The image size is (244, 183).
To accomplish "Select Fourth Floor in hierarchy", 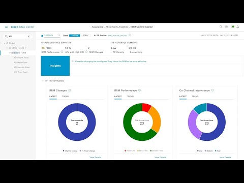I will [x=23, y=57].
